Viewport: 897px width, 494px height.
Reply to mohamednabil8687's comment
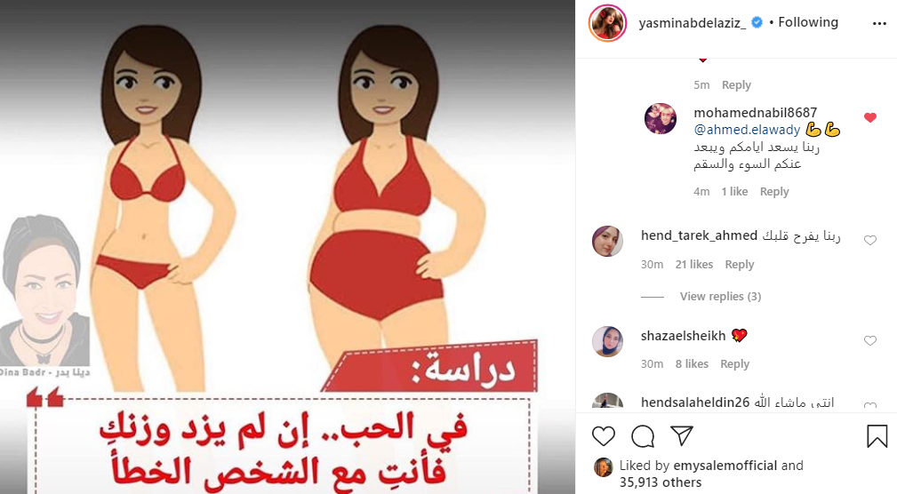(x=774, y=192)
